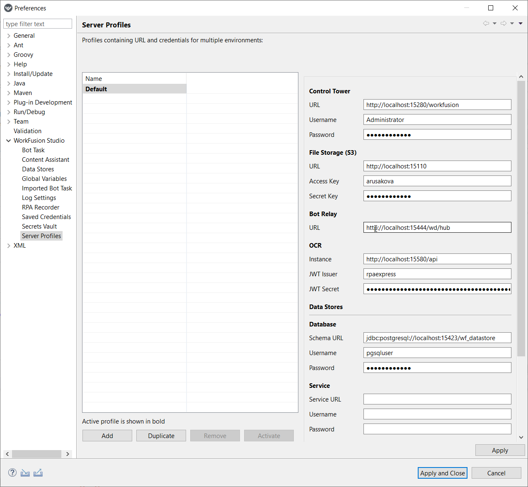528x487 pixels.
Task: Click the profile form scroll down arrow
Action: (x=521, y=437)
